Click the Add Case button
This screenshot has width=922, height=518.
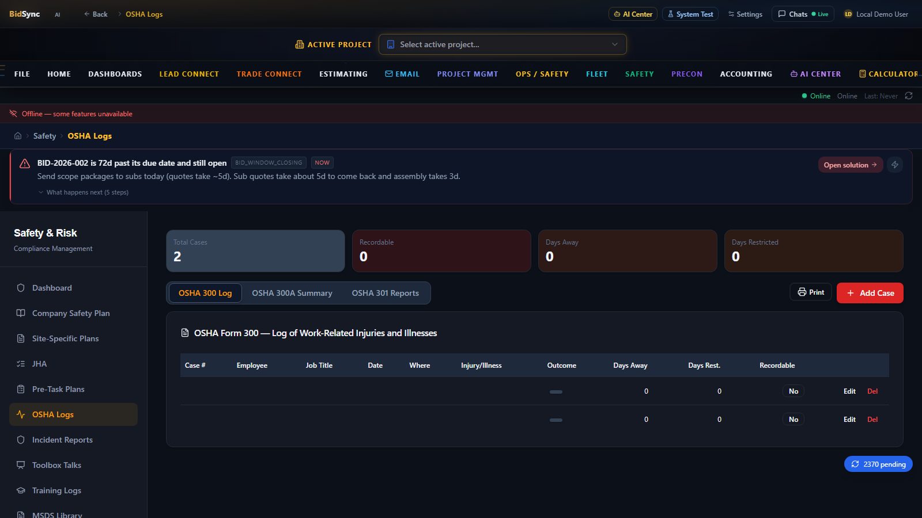tap(870, 293)
